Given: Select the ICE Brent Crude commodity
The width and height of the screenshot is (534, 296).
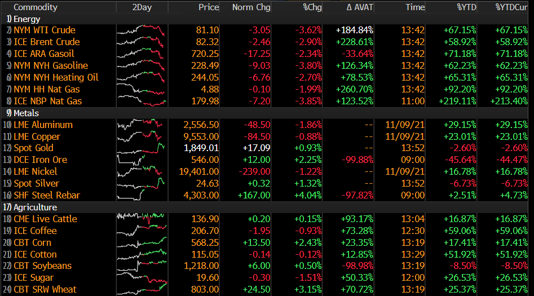Looking at the screenshot, I should click(x=47, y=42).
